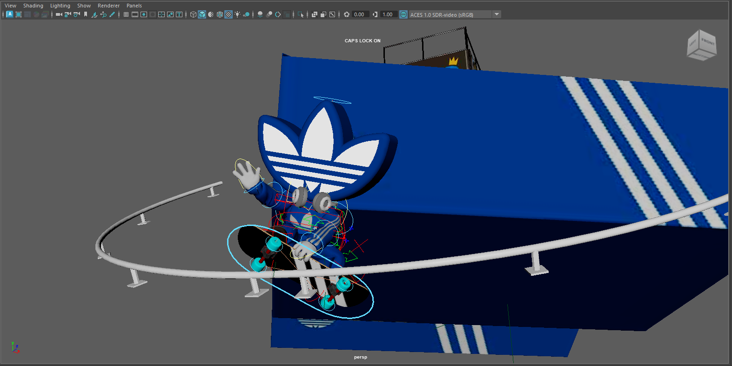Open the Panels menu
This screenshot has height=366, width=732.
click(x=134, y=6)
